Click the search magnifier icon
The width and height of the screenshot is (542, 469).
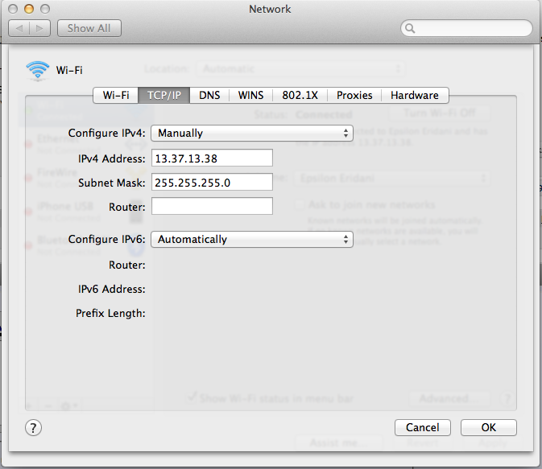[x=410, y=28]
